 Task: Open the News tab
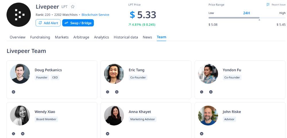[147, 37]
